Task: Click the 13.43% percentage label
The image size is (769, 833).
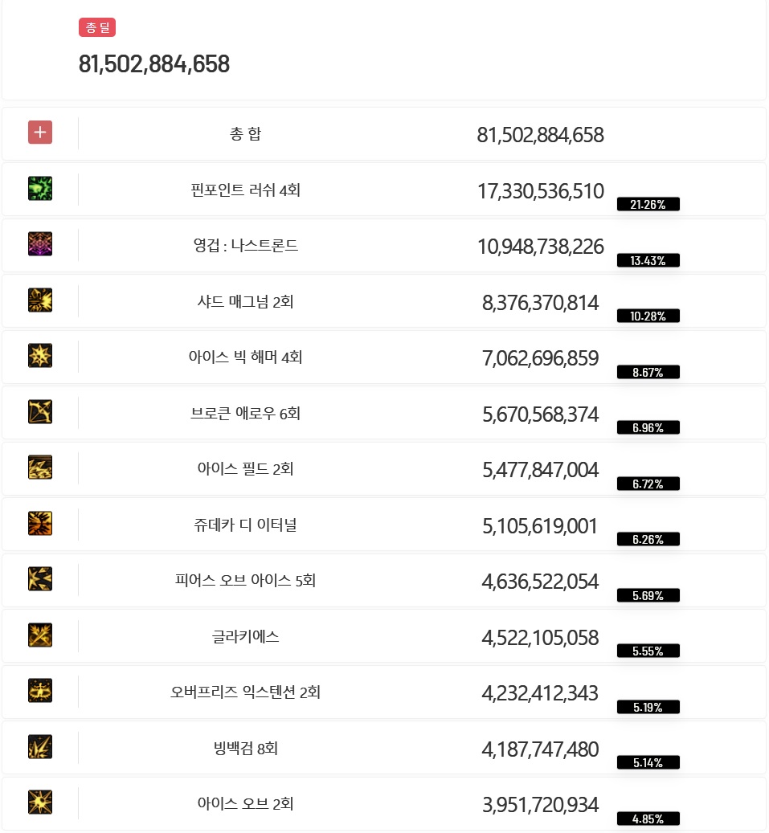Action: coord(648,260)
